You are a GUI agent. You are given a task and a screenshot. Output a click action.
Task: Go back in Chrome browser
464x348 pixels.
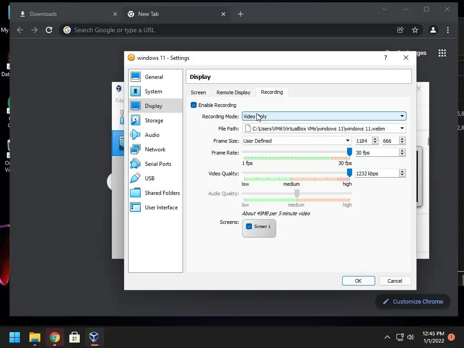(x=20, y=30)
